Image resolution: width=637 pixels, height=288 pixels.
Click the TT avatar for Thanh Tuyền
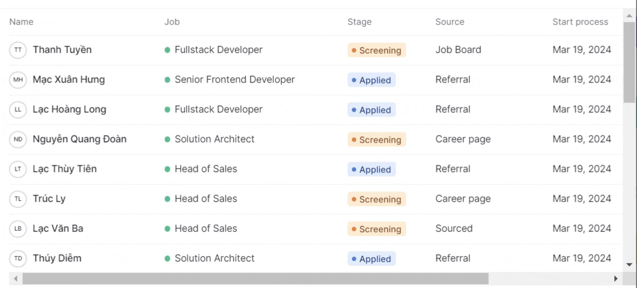click(x=18, y=50)
